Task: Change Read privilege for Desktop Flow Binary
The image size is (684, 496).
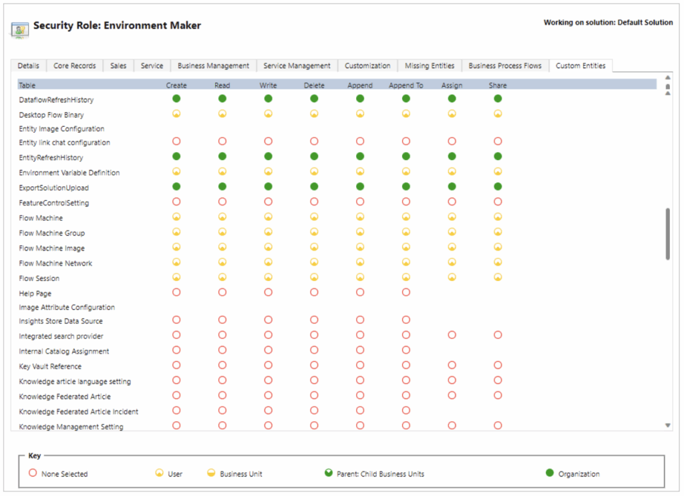Action: tap(222, 113)
